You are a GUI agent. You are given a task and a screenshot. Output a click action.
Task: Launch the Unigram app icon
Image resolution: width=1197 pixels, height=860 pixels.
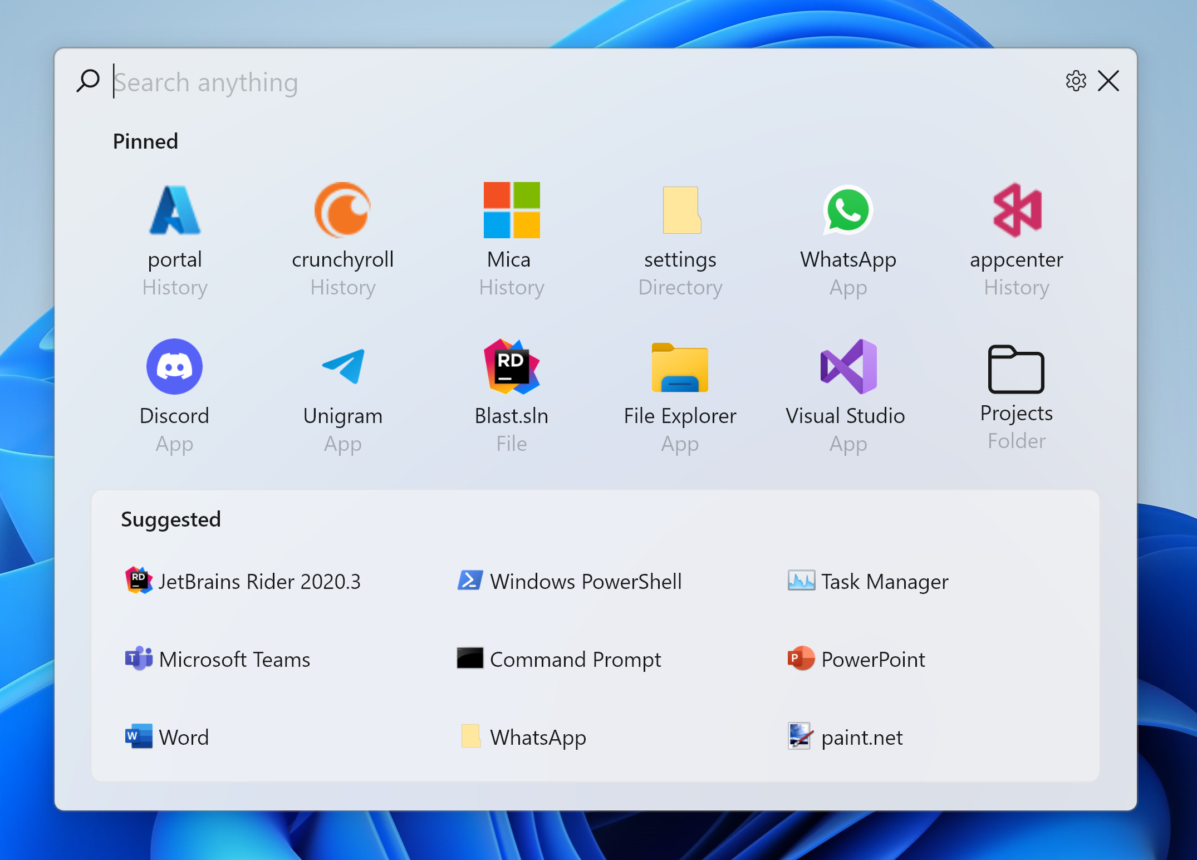pos(344,366)
